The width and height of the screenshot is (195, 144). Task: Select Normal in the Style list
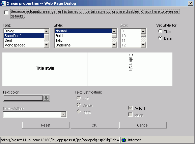[83, 31]
